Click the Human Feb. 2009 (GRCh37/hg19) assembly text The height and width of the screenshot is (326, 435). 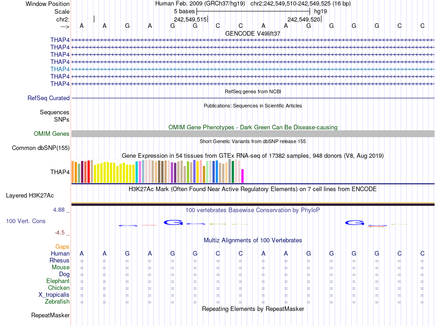[x=200, y=4]
